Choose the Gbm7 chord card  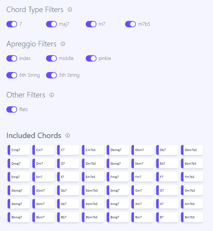(x=43, y=191)
